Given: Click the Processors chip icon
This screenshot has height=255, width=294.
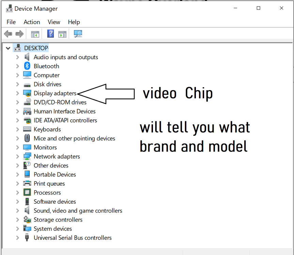Looking at the screenshot, I should click(27, 192).
